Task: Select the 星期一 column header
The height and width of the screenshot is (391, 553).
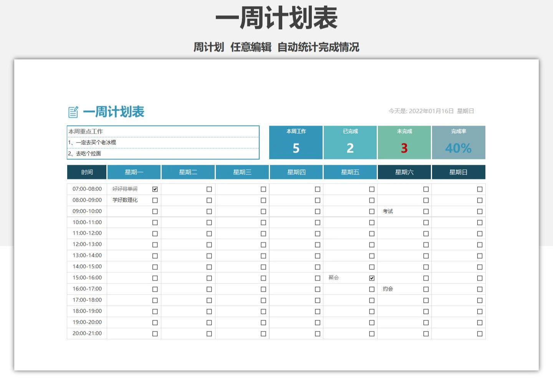Action: coord(134,172)
